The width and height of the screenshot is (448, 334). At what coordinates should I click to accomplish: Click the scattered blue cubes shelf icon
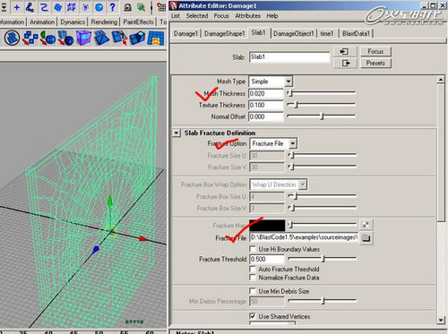click(x=30, y=39)
